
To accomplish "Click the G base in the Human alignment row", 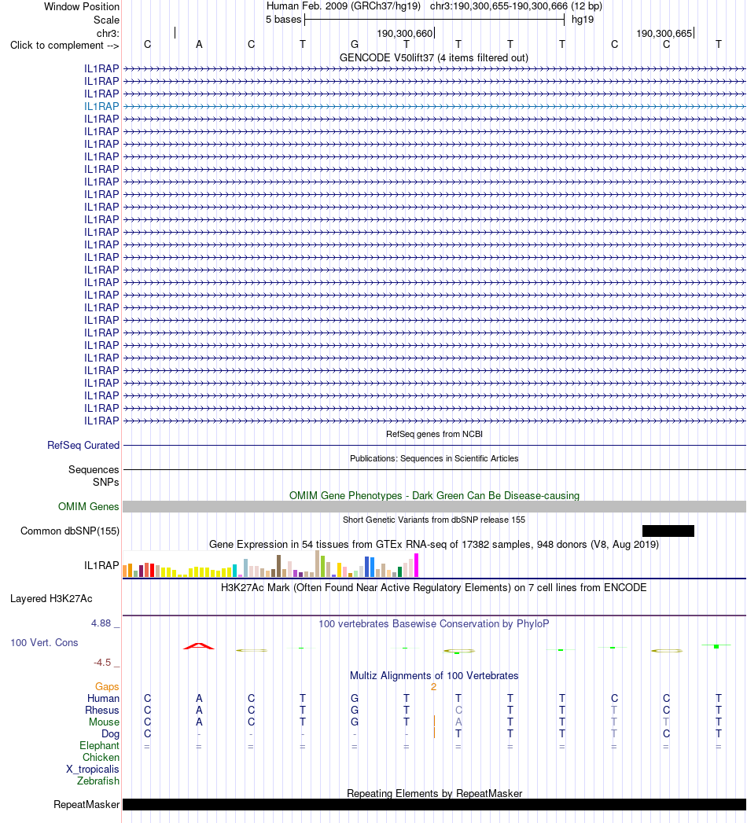I will pyautogui.click(x=355, y=698).
